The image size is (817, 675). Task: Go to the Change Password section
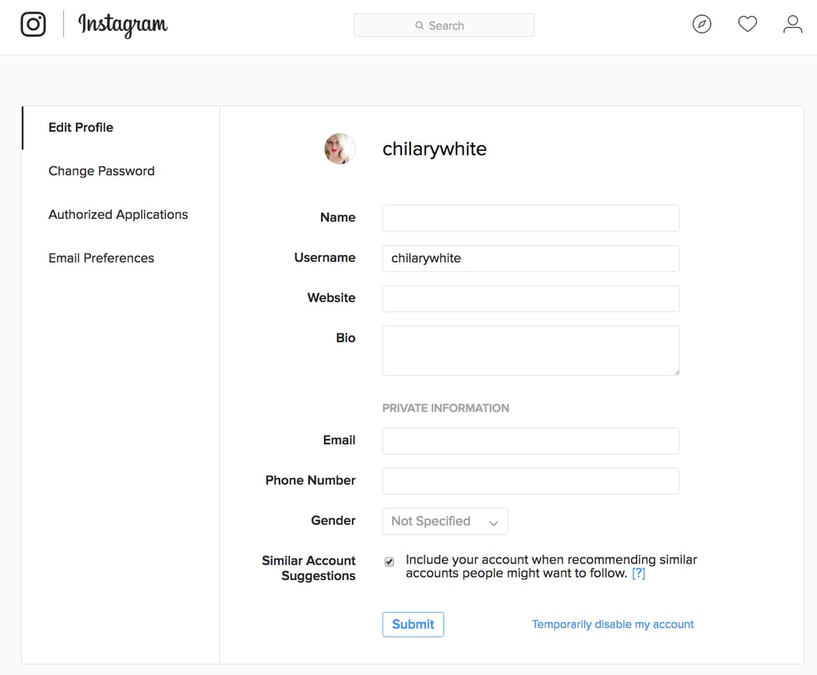coord(101,171)
